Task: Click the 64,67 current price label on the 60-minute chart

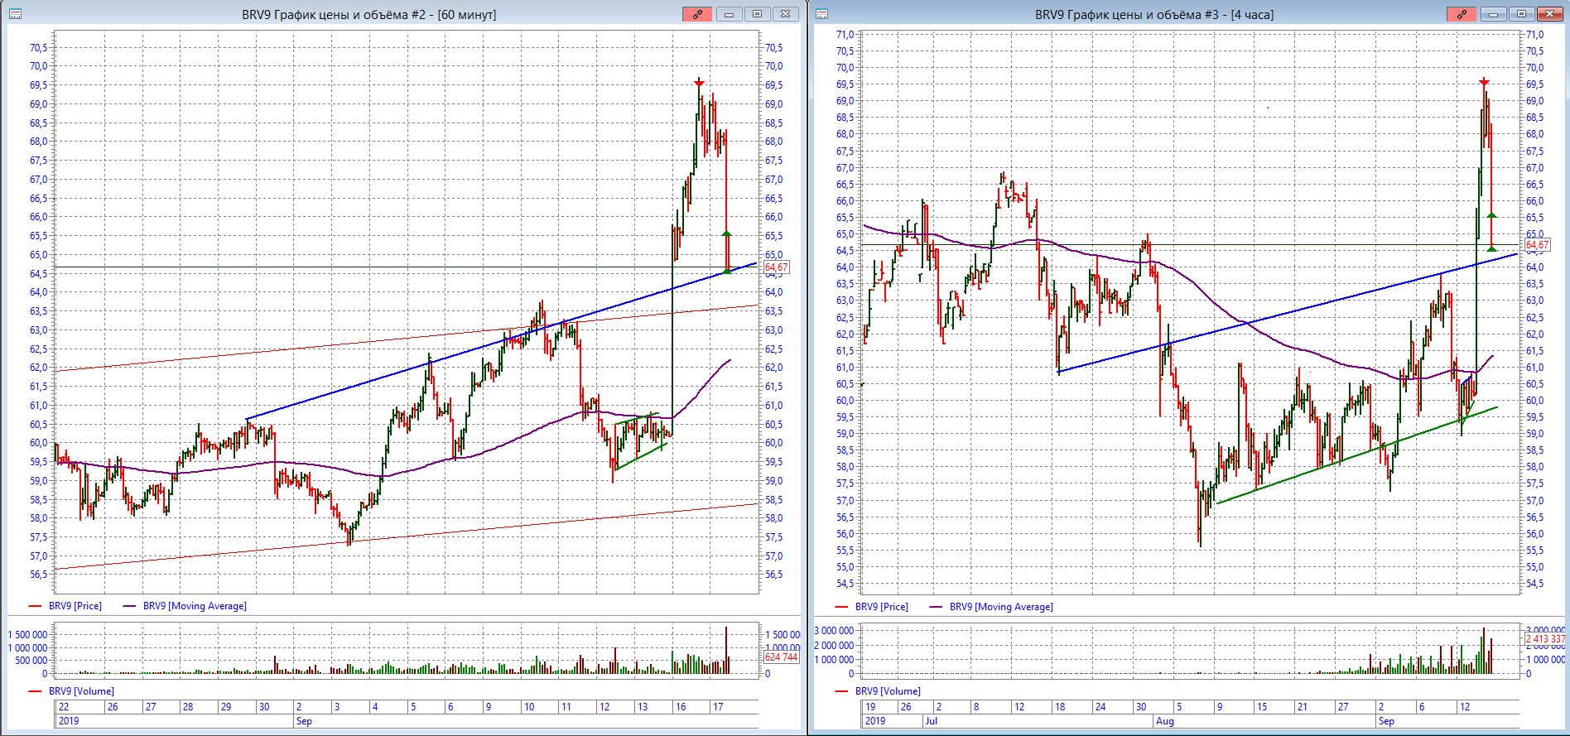Action: point(776,267)
